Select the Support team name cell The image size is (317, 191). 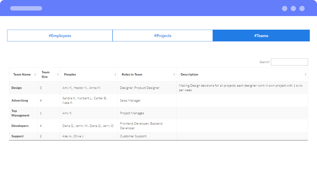[23, 136]
